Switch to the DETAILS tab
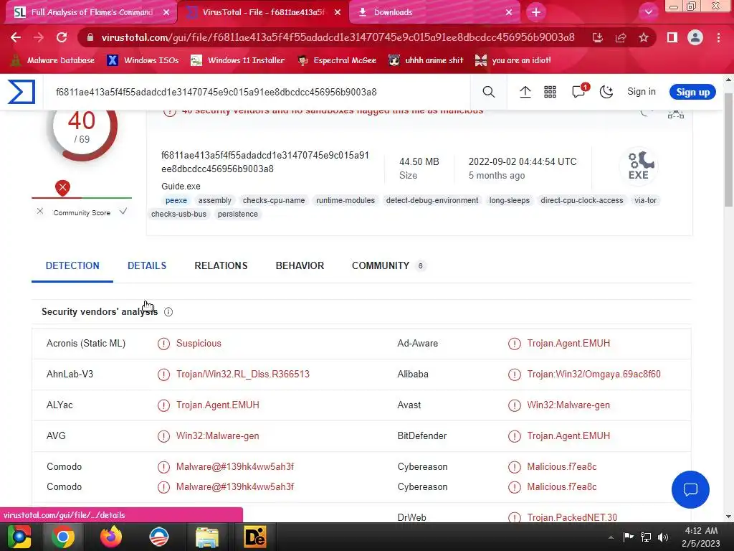 tap(147, 265)
